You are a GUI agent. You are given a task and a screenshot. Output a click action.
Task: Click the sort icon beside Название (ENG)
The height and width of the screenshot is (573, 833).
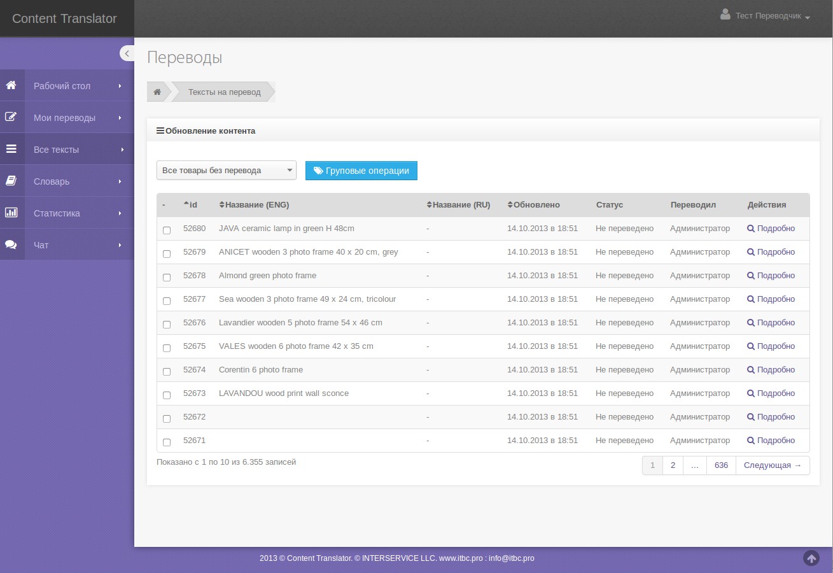pos(221,204)
